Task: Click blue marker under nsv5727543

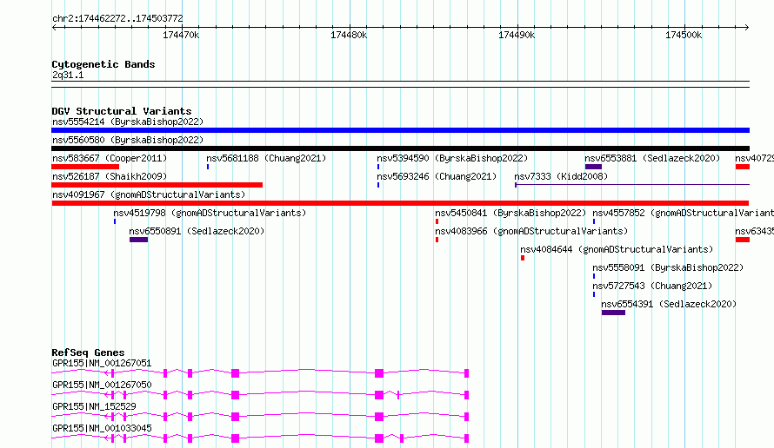Action: click(x=594, y=294)
